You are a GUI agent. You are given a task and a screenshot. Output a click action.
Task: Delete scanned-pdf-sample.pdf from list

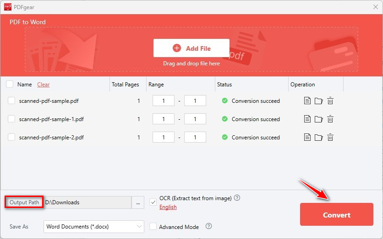click(x=330, y=101)
